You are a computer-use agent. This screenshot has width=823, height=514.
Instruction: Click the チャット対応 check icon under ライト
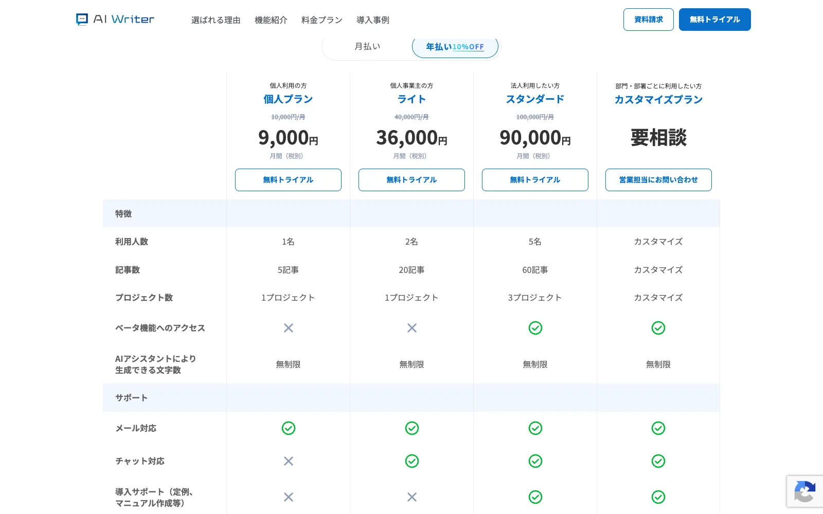412,461
